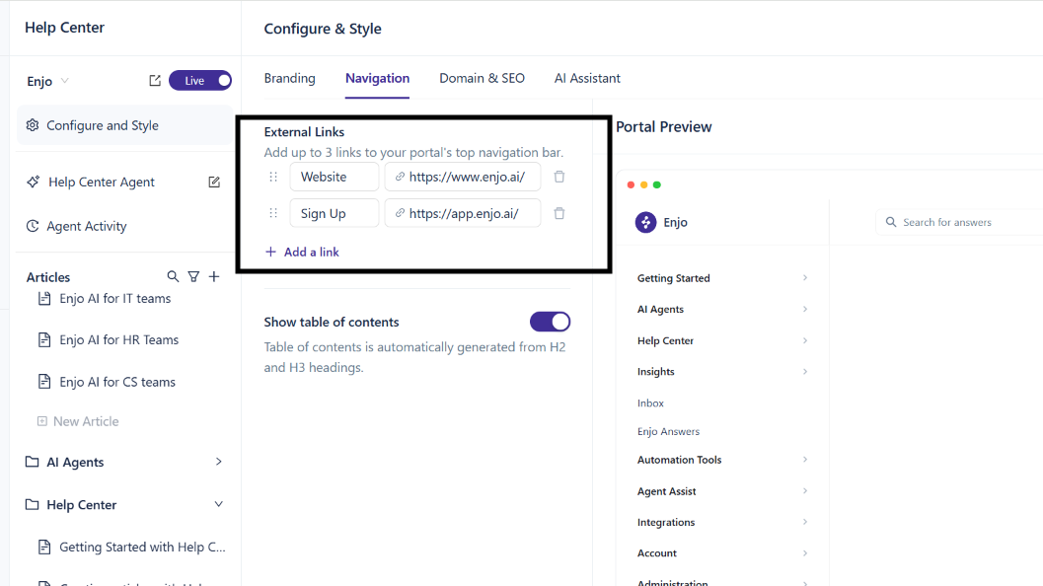This screenshot has height=586, width=1043.
Task: Search articles using the magnifier icon
Action: pos(173,276)
